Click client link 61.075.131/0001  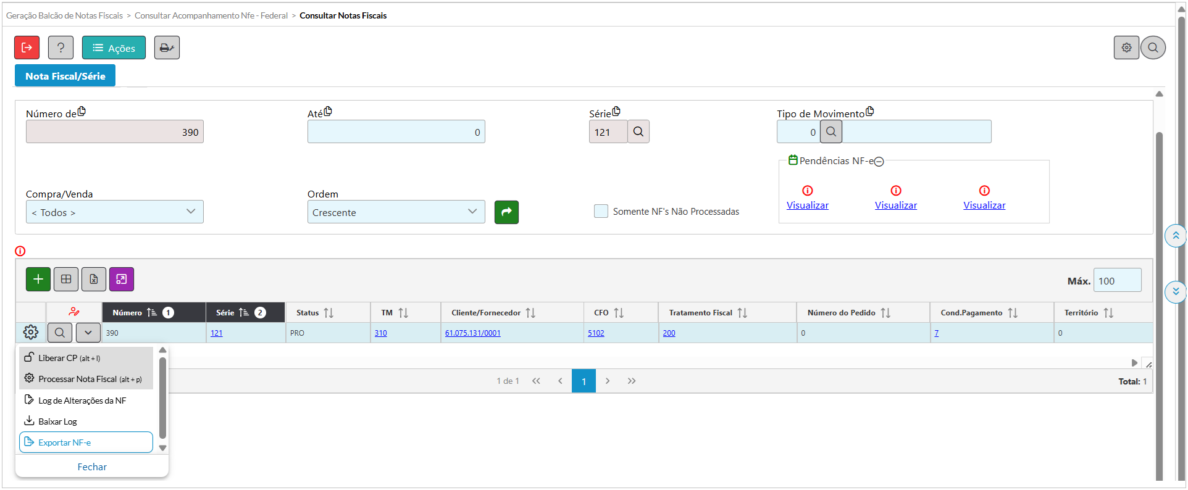[x=472, y=333]
